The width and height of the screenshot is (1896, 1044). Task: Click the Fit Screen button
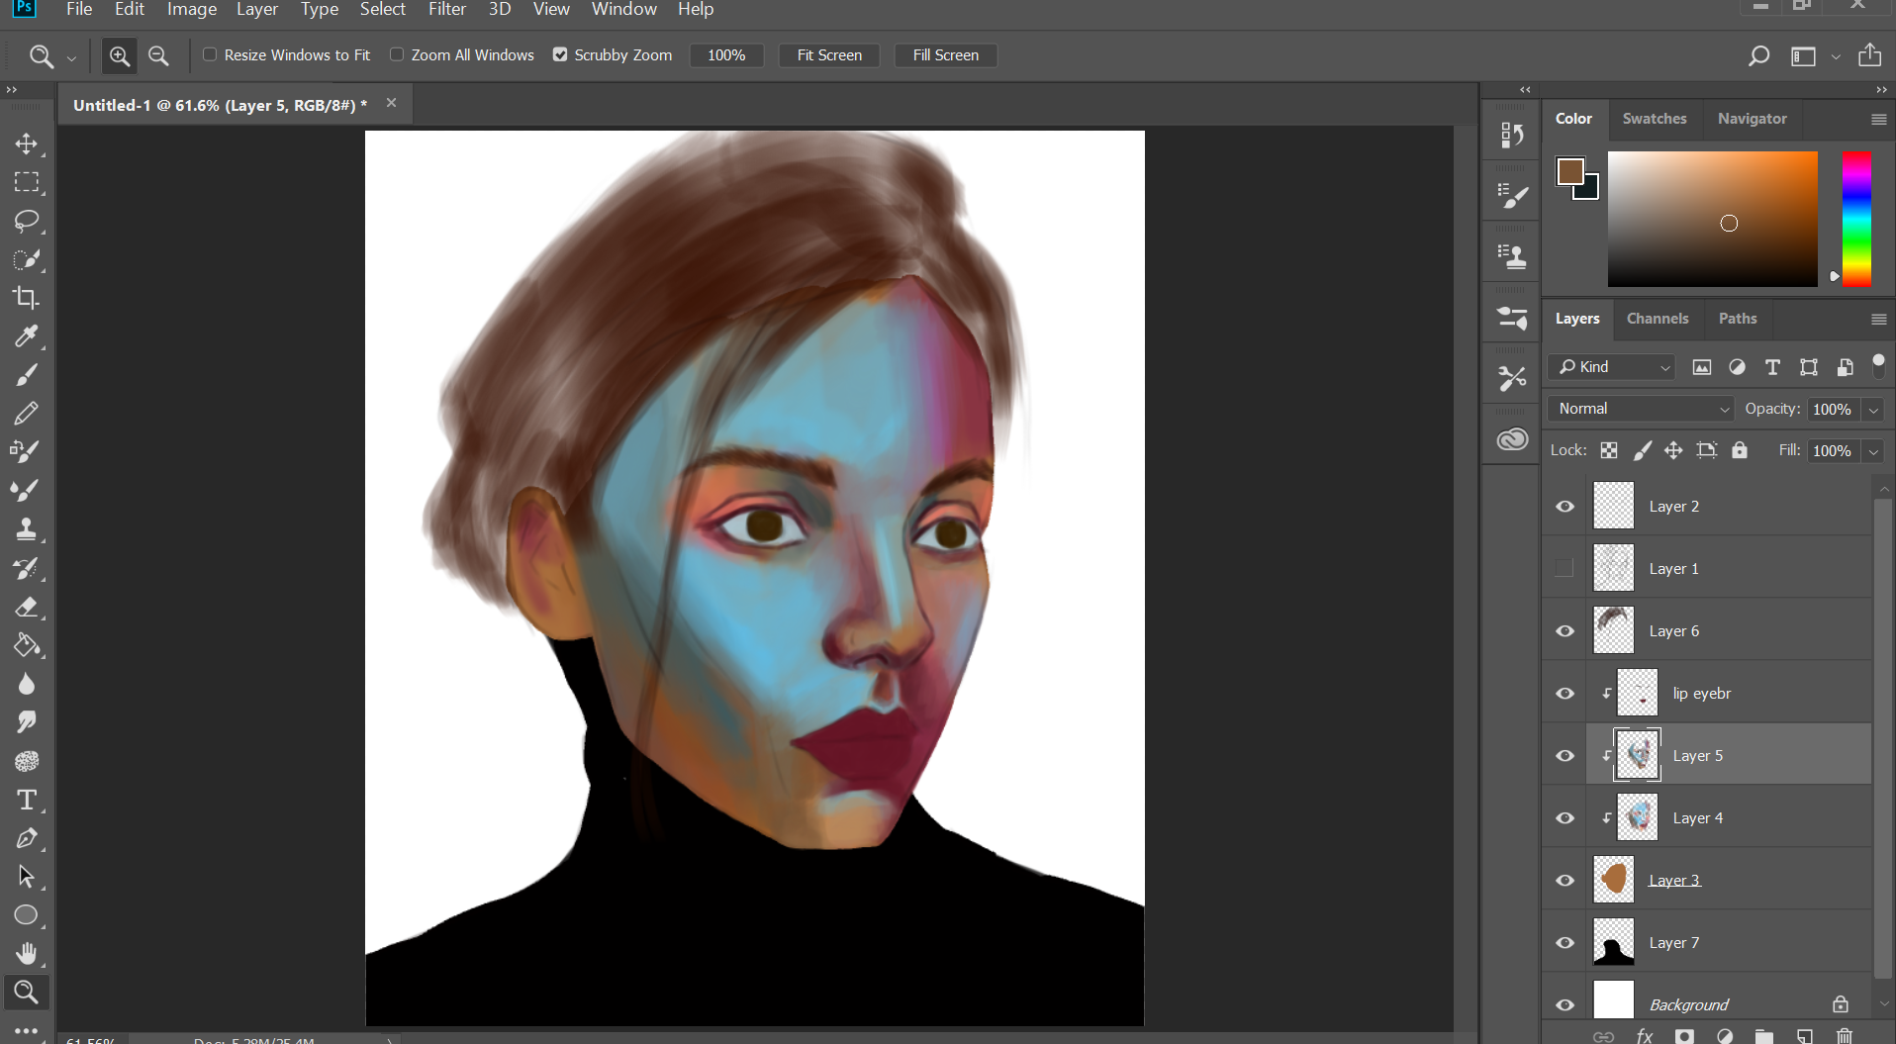tap(829, 55)
